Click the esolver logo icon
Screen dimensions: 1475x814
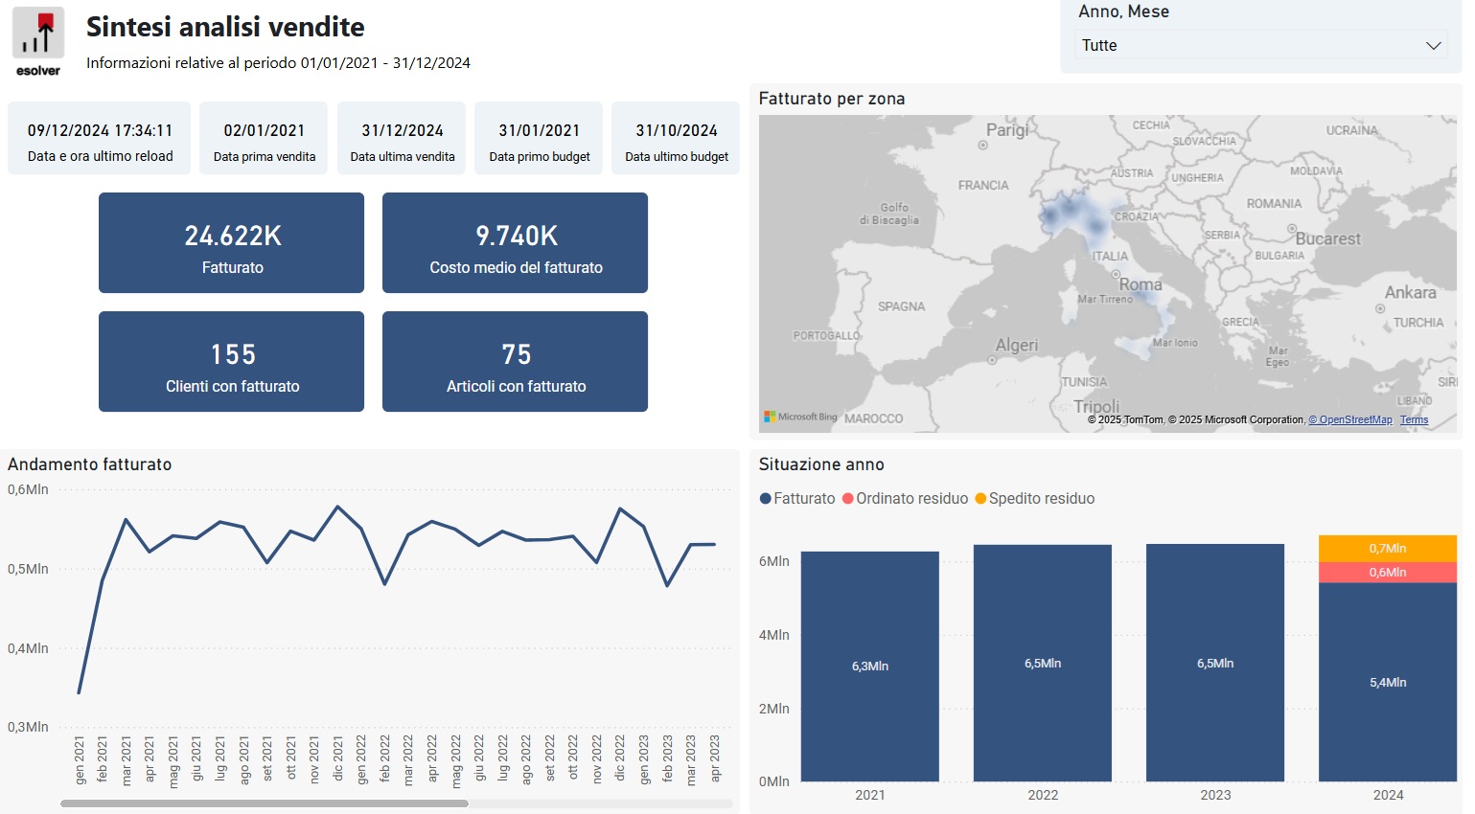(x=38, y=41)
